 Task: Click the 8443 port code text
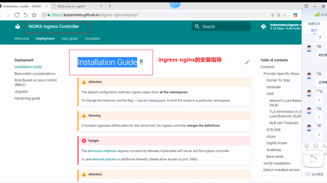[x=193, y=159]
